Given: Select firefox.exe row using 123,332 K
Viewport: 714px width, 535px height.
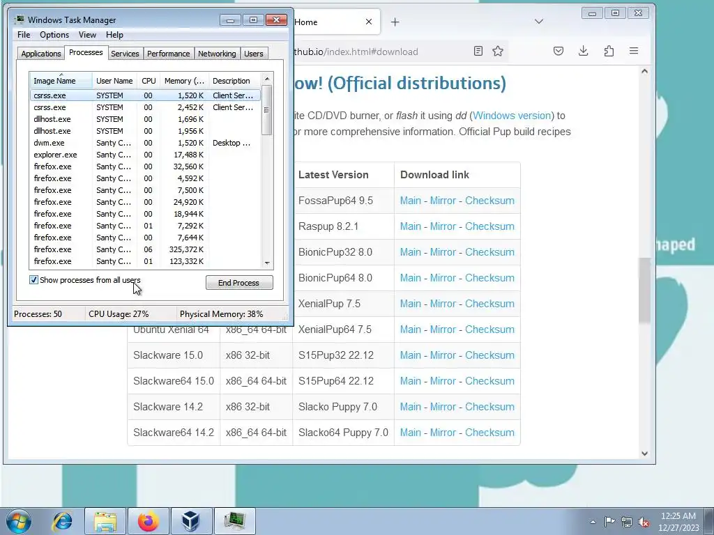Looking at the screenshot, I should [145, 261].
